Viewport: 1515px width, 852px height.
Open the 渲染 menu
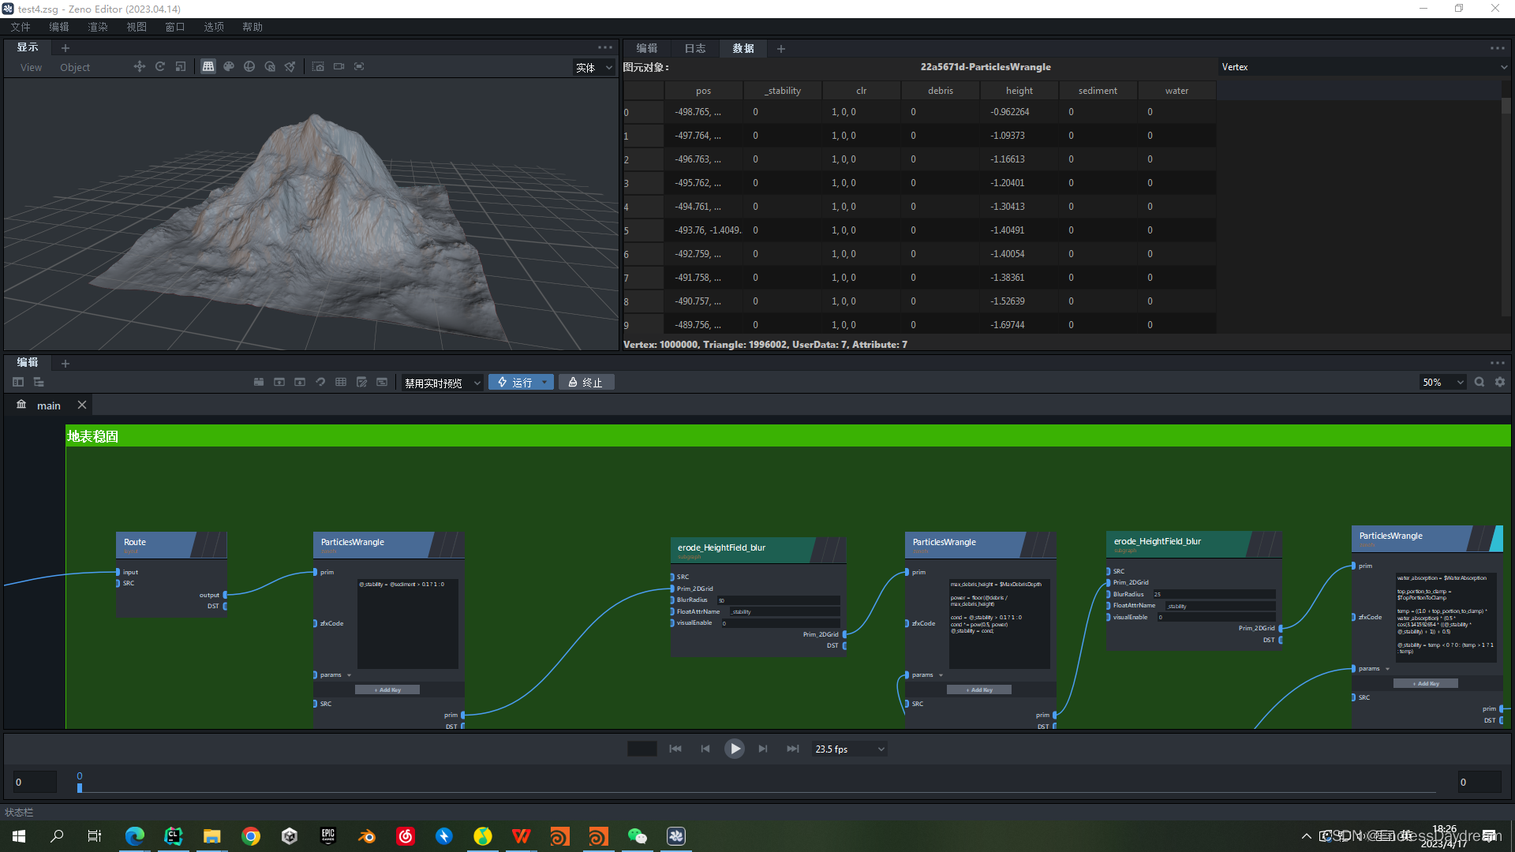click(x=97, y=27)
